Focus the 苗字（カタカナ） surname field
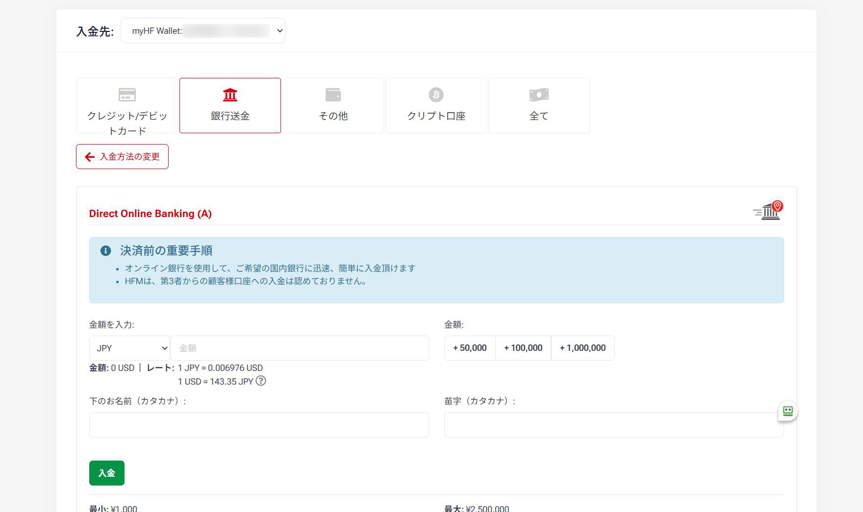863x512 pixels. coord(613,425)
